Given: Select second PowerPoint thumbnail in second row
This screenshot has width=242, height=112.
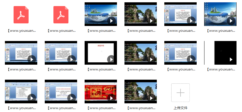Looking at the screenshot, I should coord(61,53).
